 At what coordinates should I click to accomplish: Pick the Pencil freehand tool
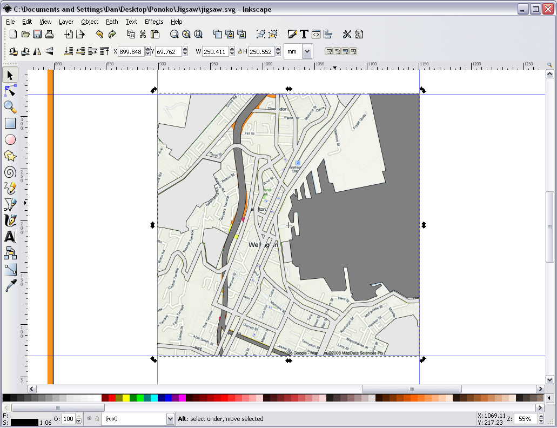pos(10,188)
